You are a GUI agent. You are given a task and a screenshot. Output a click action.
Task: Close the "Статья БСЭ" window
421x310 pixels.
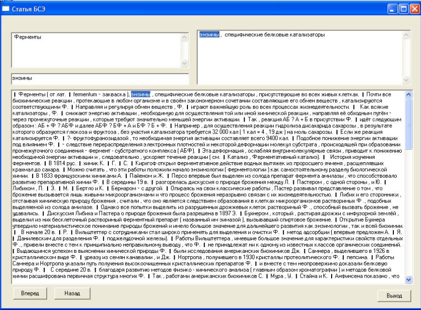(x=414, y=8)
